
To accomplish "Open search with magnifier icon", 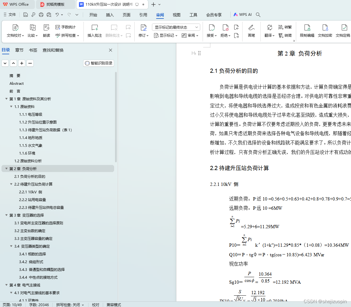I will [258, 15].
